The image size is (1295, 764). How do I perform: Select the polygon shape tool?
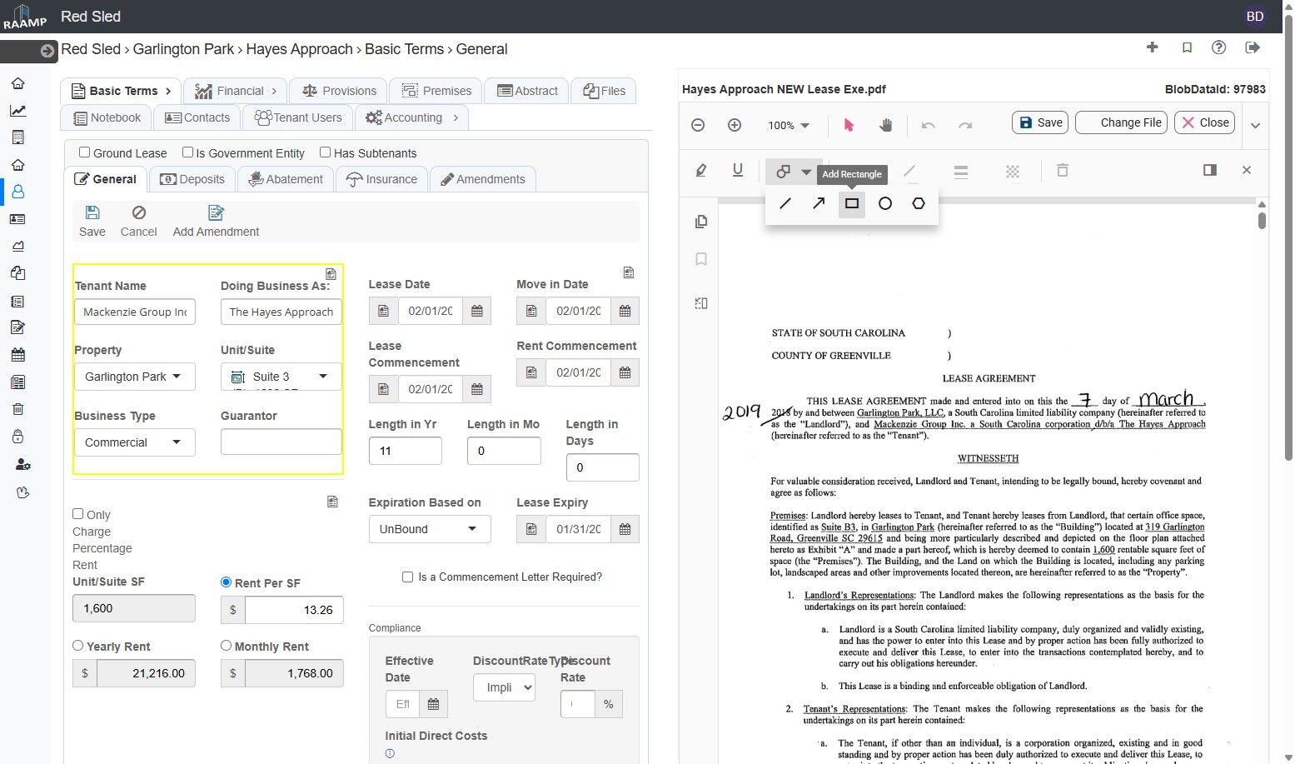point(918,203)
